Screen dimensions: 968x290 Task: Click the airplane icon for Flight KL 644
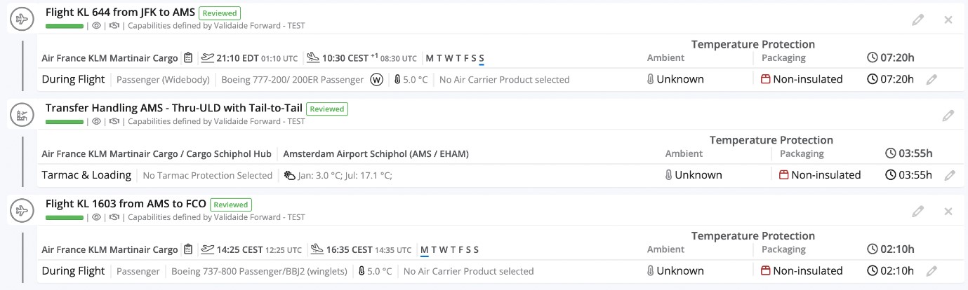(x=22, y=19)
